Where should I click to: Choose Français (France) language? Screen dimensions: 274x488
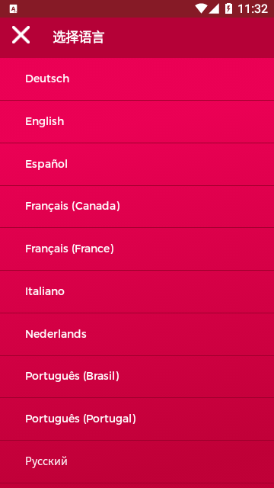(137, 249)
